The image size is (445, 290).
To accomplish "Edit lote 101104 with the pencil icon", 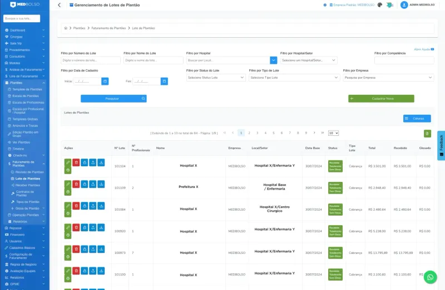I will pos(68,162).
